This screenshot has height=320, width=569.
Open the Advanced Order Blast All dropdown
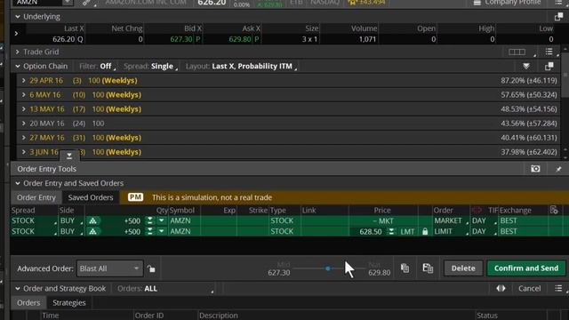click(110, 268)
